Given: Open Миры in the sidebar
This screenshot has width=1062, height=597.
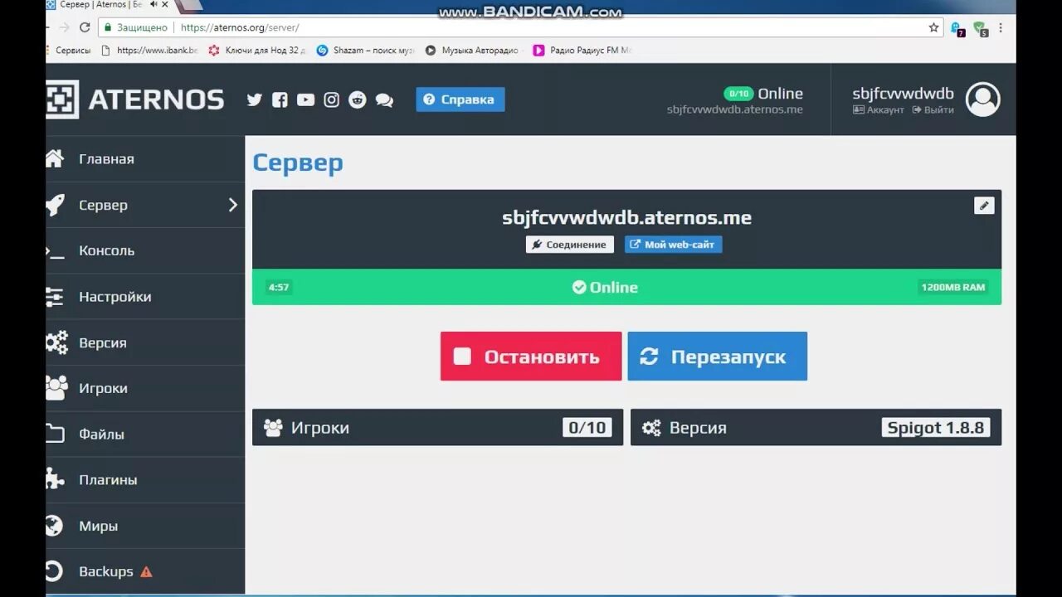Looking at the screenshot, I should click(145, 526).
